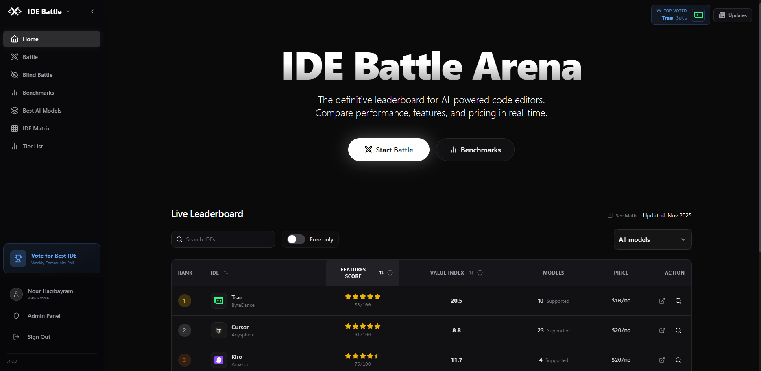The width and height of the screenshot is (761, 371).
Task: Open the Tier List page
Action: [x=33, y=146]
